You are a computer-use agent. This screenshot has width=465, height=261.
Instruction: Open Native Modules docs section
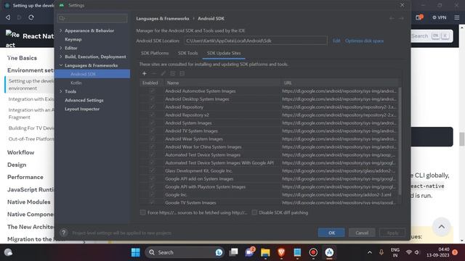(29, 202)
